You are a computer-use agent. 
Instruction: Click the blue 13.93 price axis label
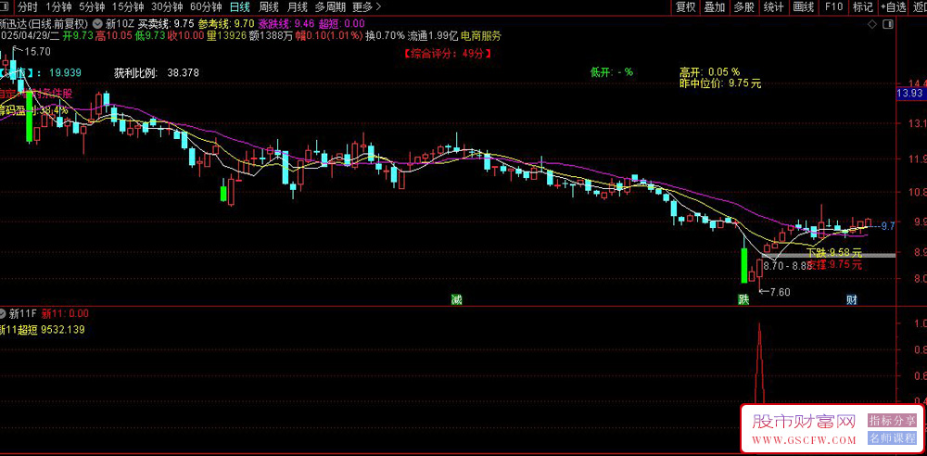[909, 94]
